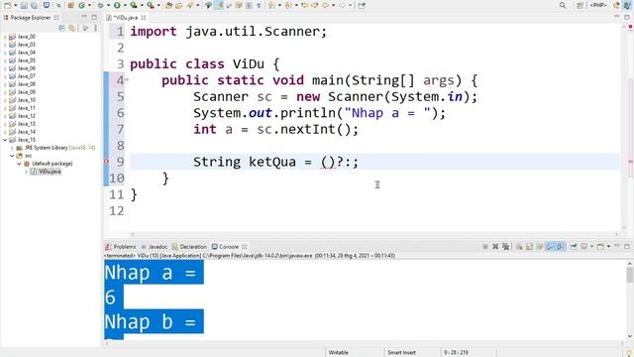Open Package Explorer View Menu icon
The height and width of the screenshot is (357, 634).
click(x=95, y=28)
